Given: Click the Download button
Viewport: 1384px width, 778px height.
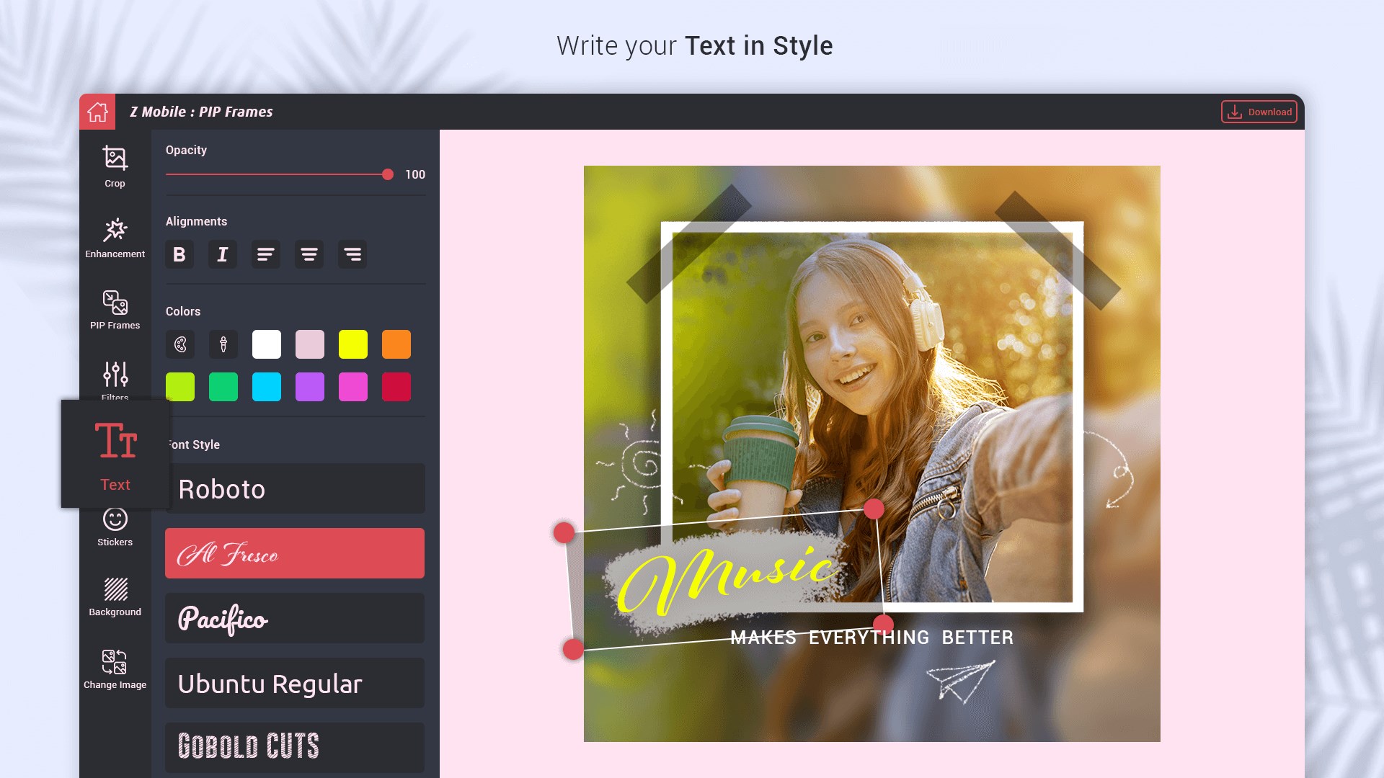Looking at the screenshot, I should click(1259, 112).
